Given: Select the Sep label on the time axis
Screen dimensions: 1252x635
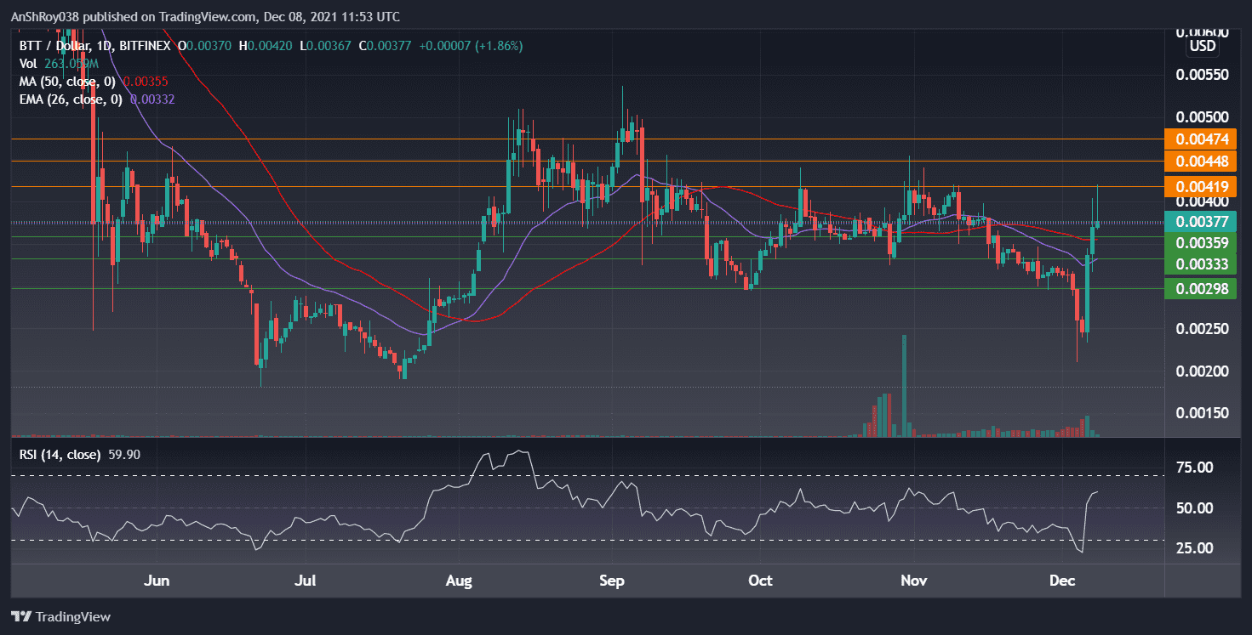Looking at the screenshot, I should (x=612, y=581).
